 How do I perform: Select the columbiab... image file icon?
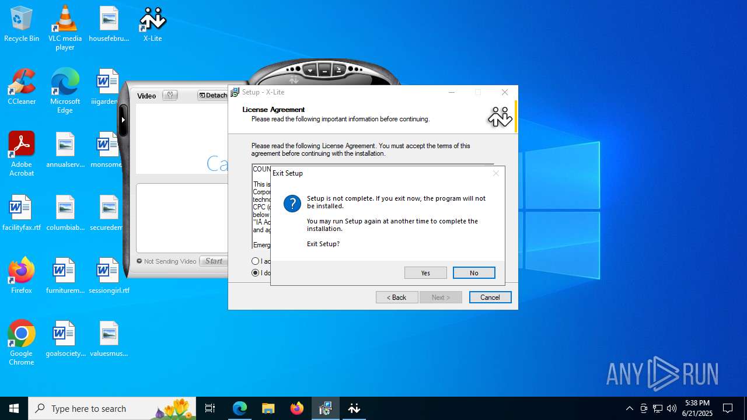65,213
